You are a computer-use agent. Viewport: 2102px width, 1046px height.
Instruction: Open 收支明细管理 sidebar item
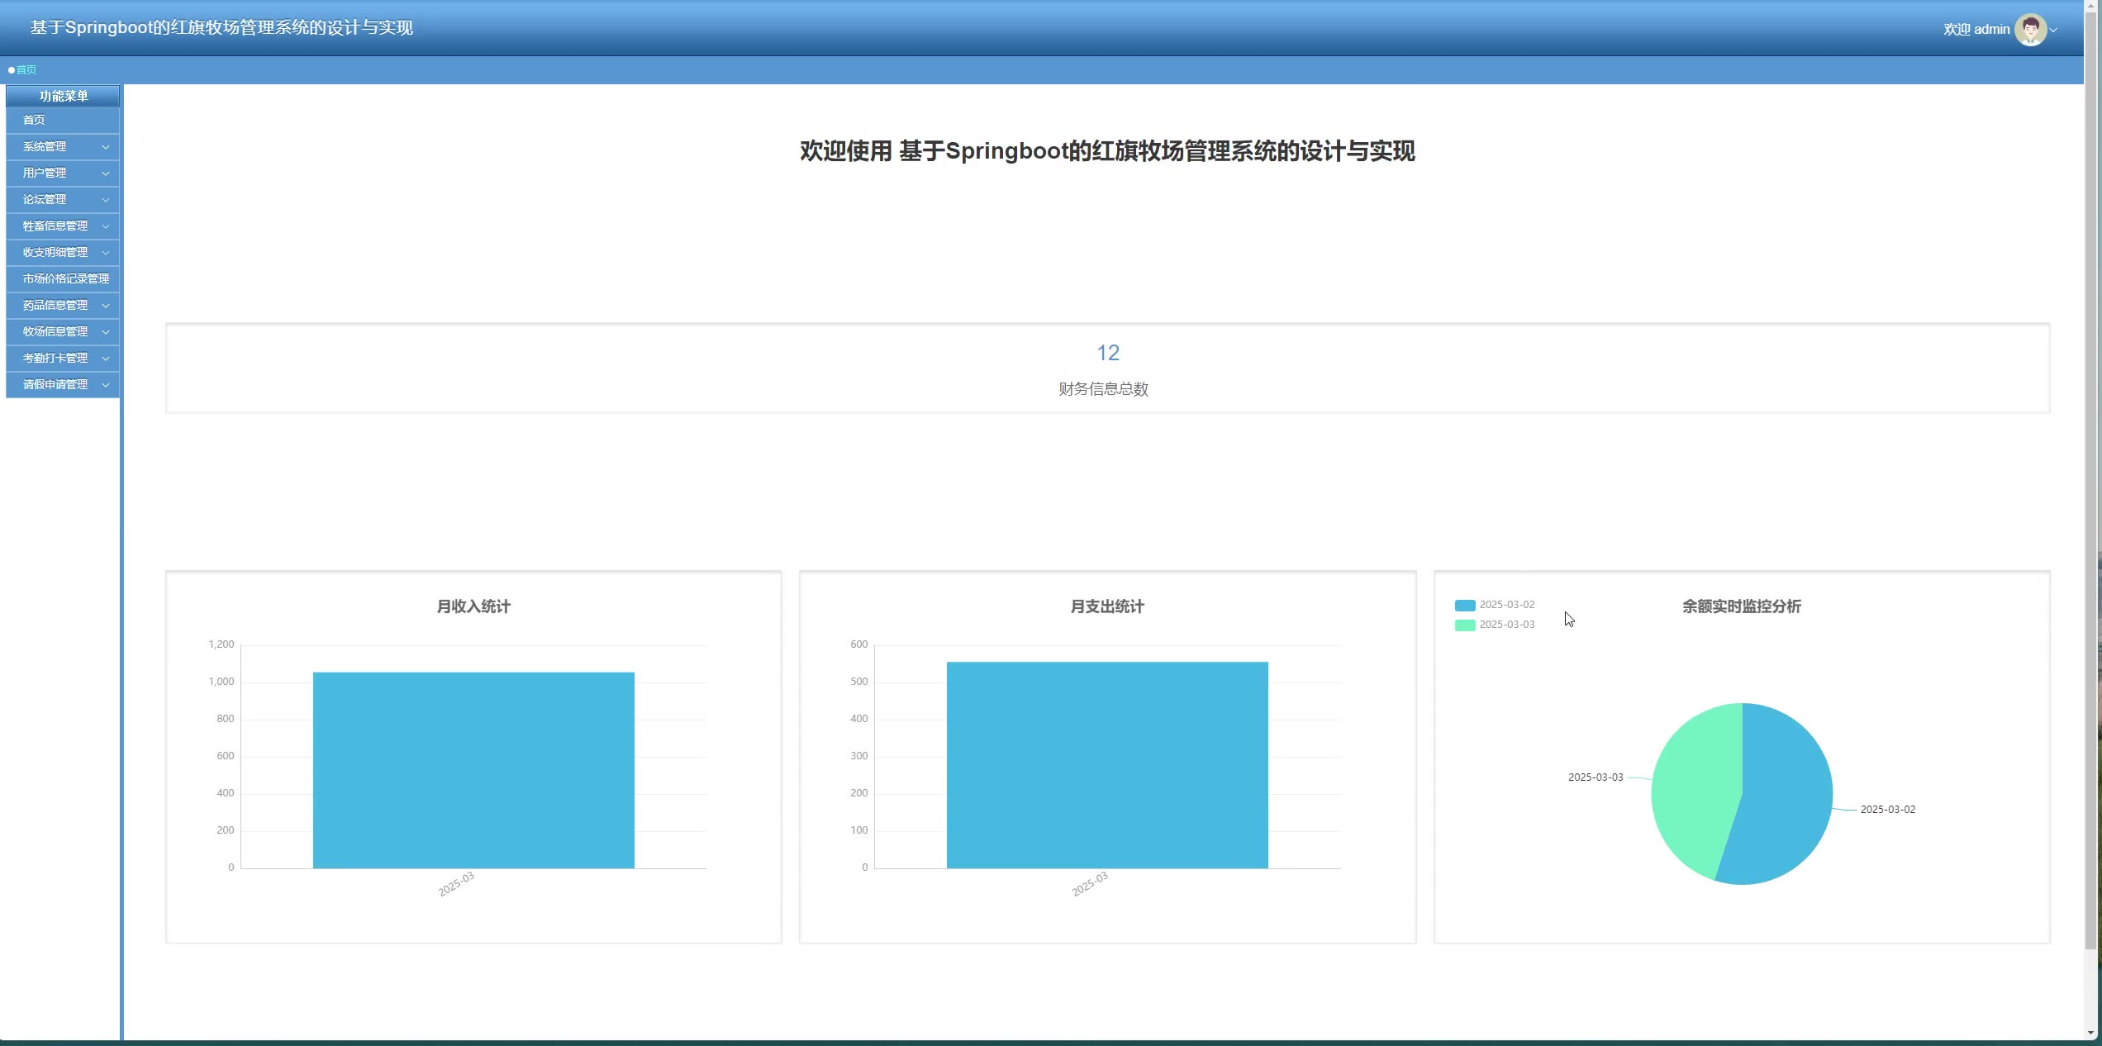(x=55, y=253)
